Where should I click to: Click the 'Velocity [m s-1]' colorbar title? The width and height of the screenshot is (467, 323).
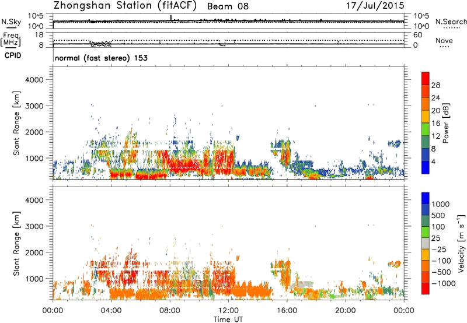(x=461, y=244)
